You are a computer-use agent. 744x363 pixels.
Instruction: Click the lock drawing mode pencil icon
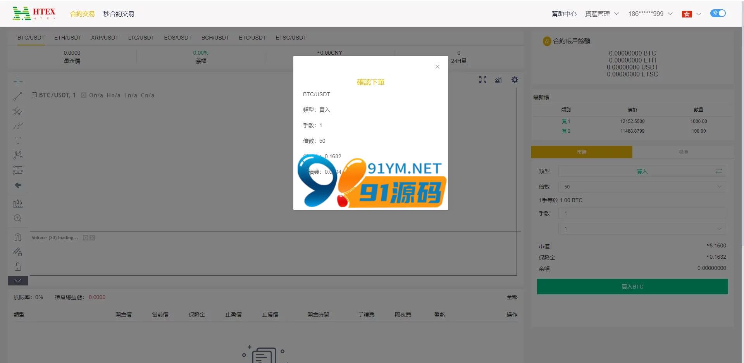coord(18,252)
